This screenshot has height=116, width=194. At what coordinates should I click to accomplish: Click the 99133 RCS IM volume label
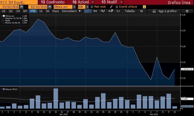(x=187, y=106)
